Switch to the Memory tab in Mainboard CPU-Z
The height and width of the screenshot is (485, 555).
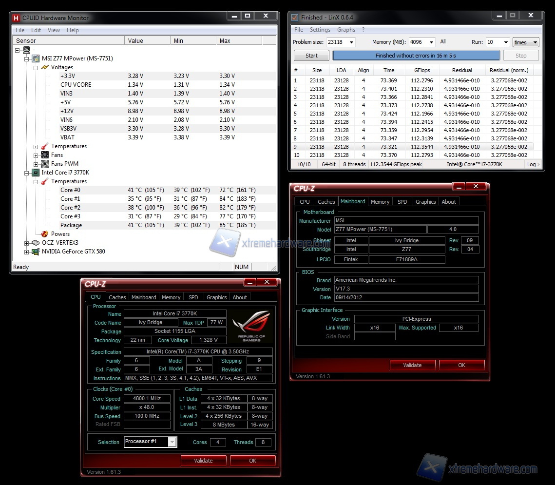pos(380,202)
